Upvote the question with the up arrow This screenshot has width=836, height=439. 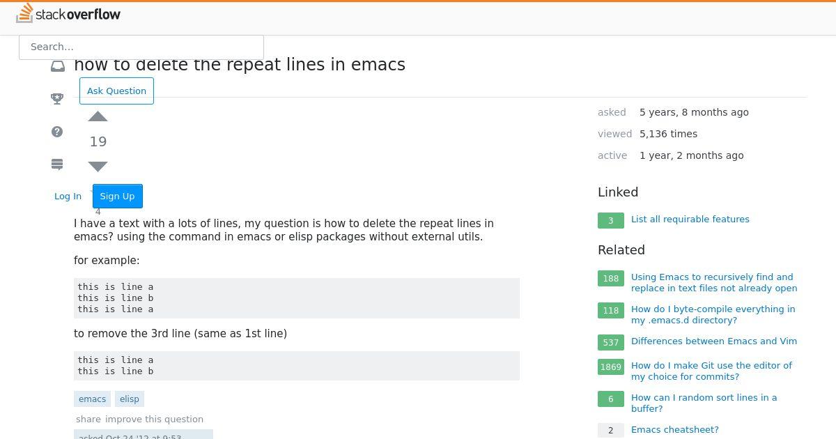coord(98,116)
